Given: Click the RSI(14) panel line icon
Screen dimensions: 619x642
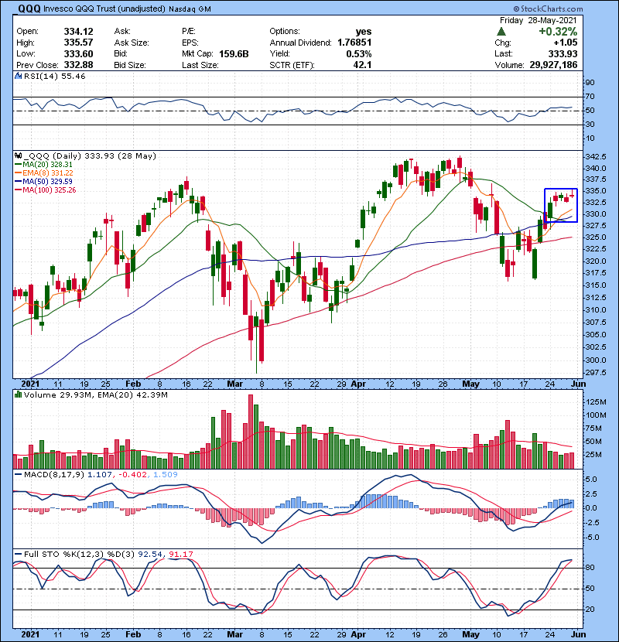Looking at the screenshot, I should (18, 76).
